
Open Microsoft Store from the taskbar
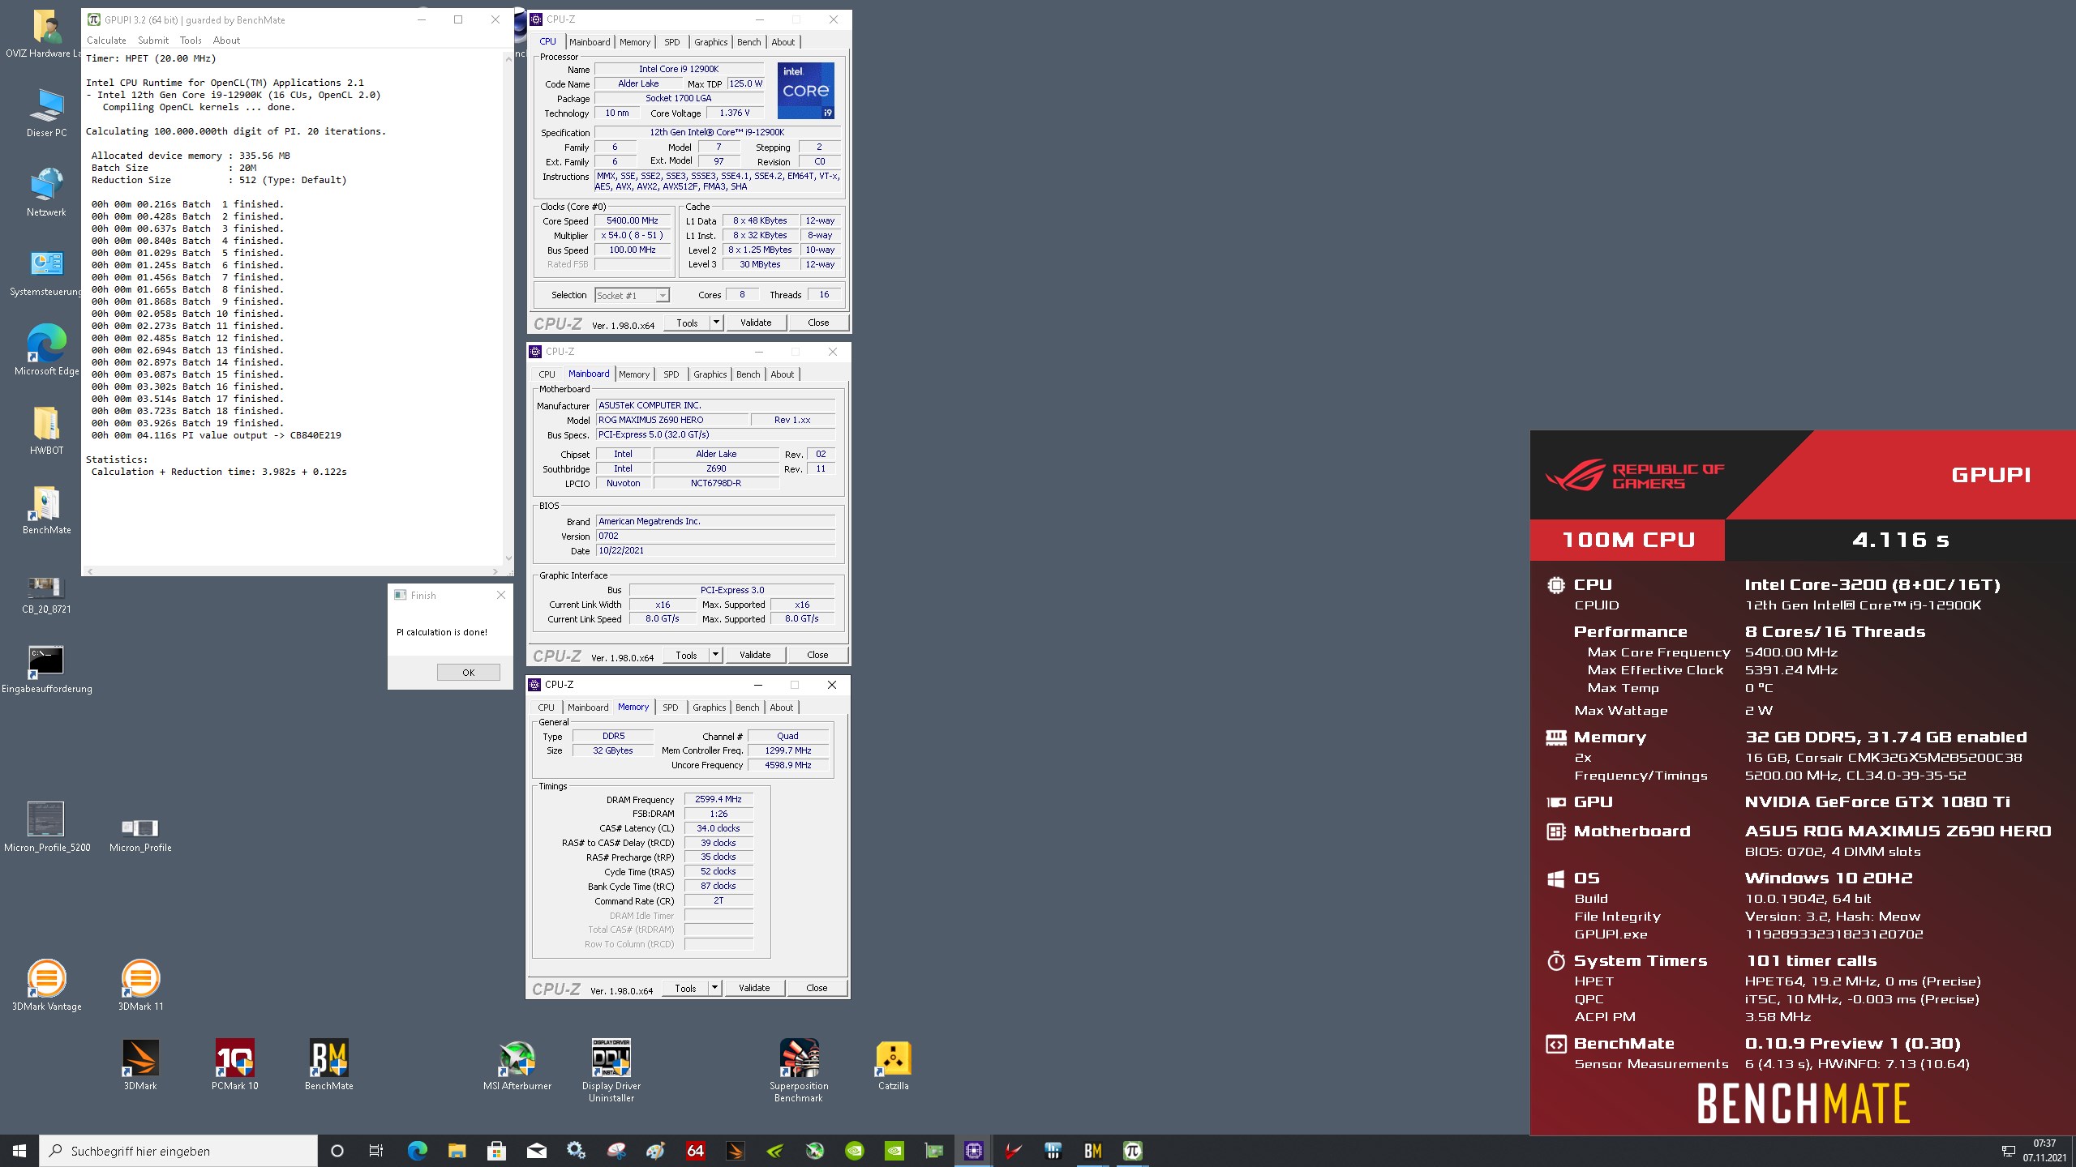click(496, 1151)
